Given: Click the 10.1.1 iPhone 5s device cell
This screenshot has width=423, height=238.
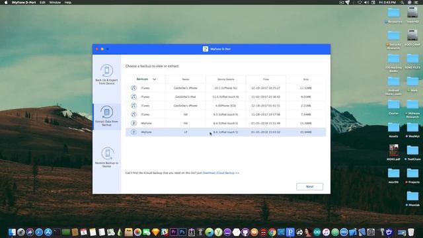Looking at the screenshot, I should coord(225,88).
